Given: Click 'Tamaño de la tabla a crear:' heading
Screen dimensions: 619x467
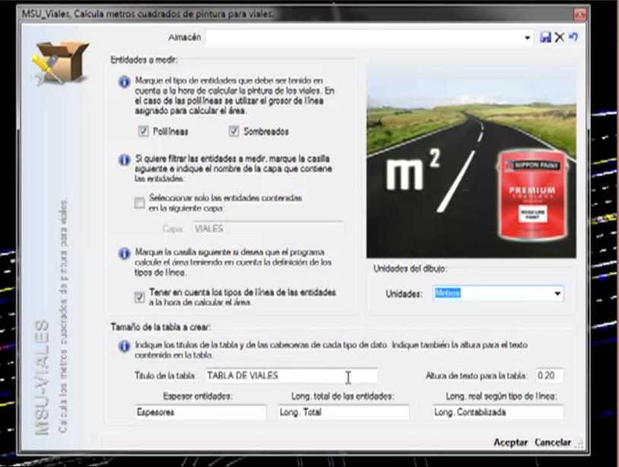Looking at the screenshot, I should pos(160,327).
